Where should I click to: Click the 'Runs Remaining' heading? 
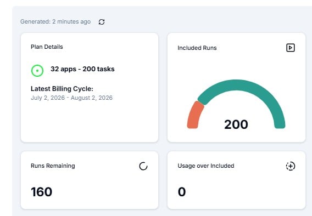(x=53, y=166)
